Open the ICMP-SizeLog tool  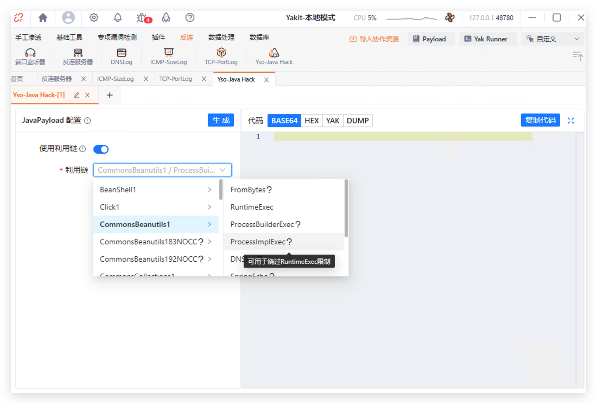[168, 56]
